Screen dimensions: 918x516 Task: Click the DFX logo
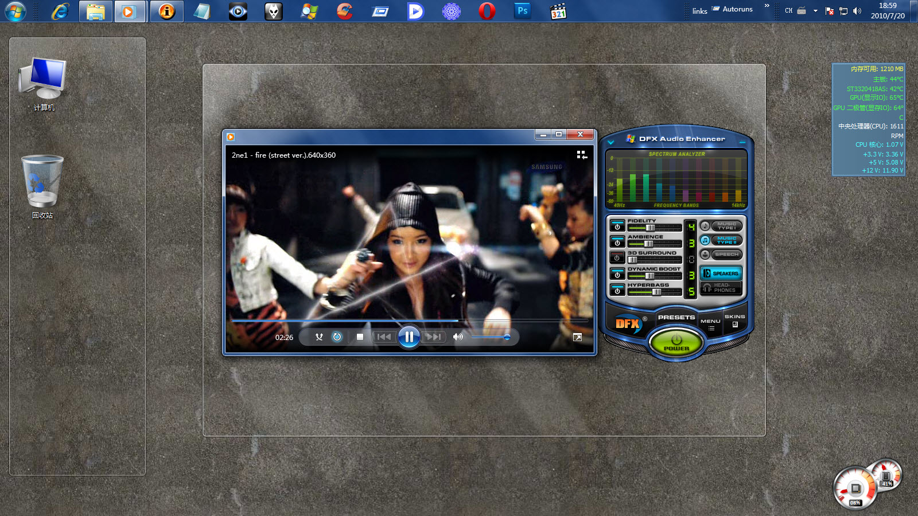pos(628,323)
